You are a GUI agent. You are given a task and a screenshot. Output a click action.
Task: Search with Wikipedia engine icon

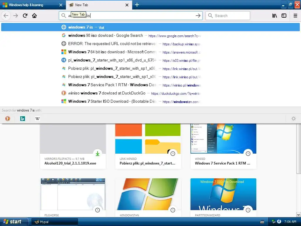coord(37,119)
